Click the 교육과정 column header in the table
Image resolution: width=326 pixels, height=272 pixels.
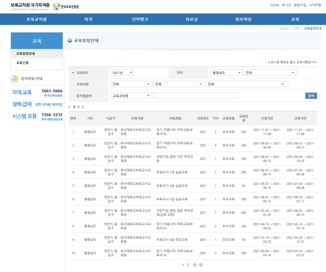point(175,118)
